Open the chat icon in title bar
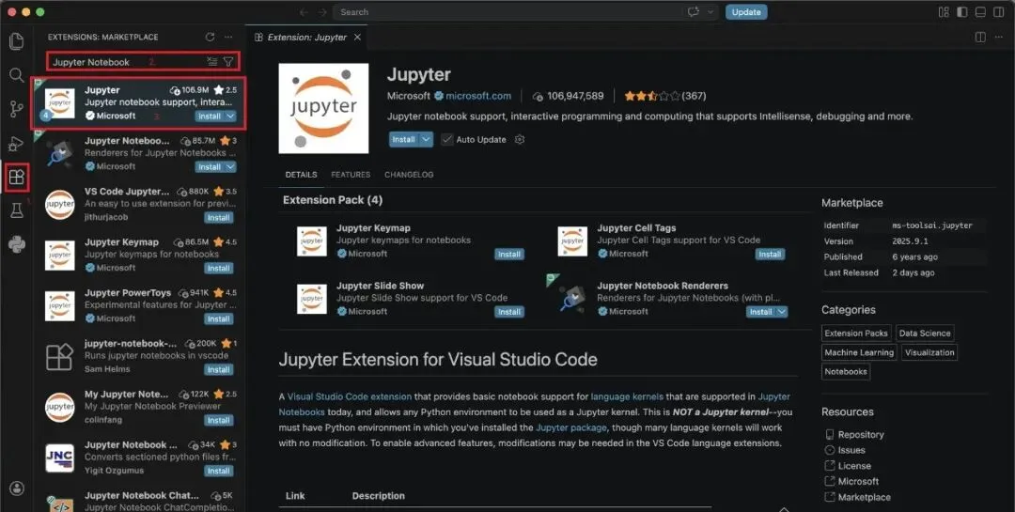This screenshot has width=1015, height=512. tap(694, 11)
